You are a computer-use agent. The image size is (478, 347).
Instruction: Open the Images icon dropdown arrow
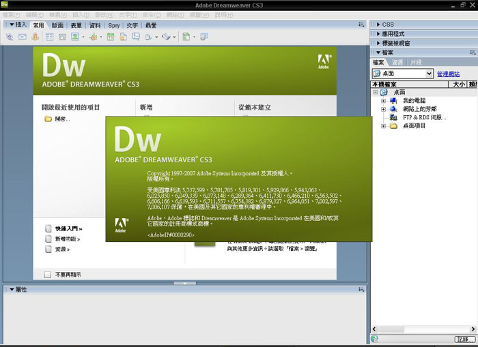coord(83,37)
